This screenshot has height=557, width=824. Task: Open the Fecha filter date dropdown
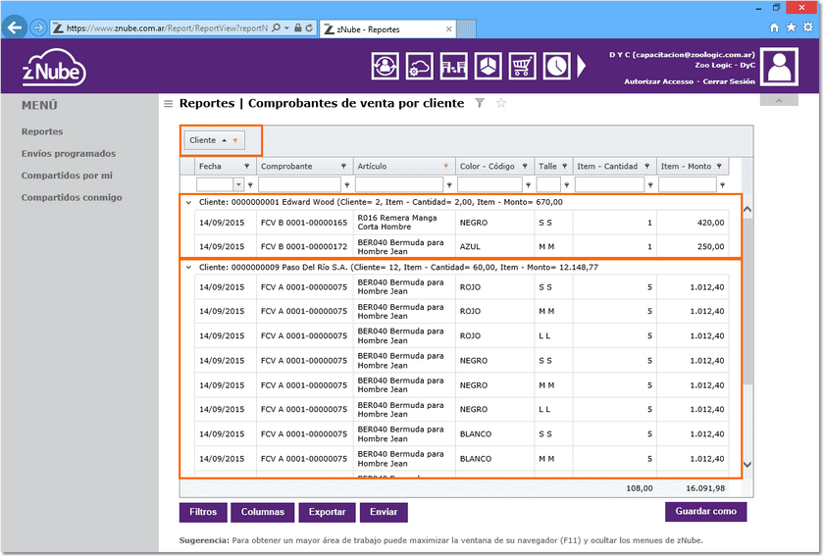[238, 184]
